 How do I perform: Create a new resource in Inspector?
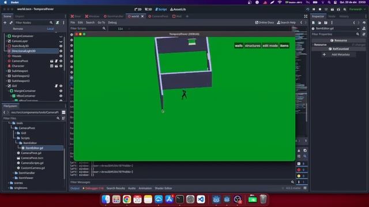click(x=314, y=23)
